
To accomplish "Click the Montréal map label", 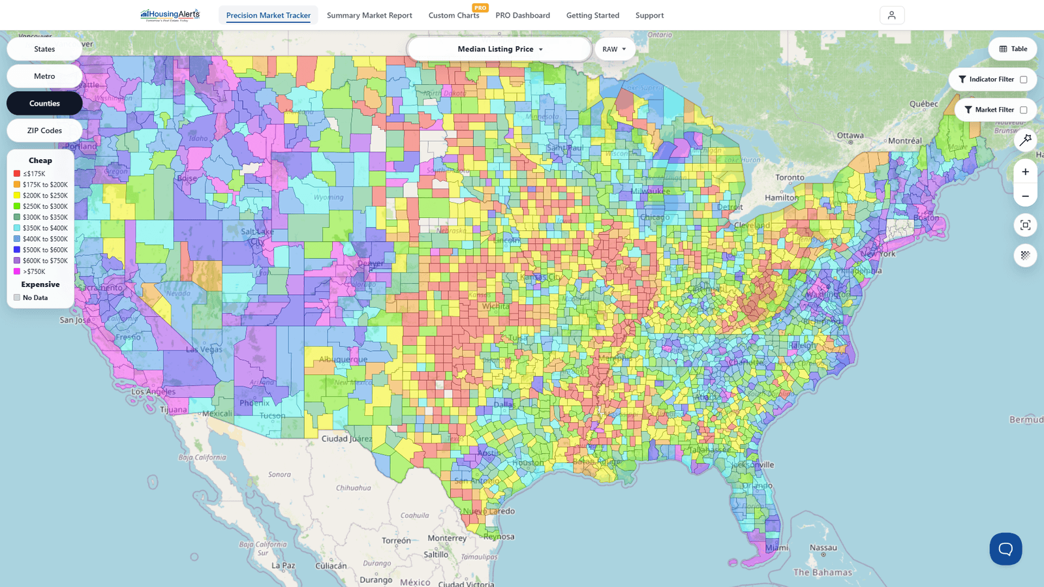I will tap(905, 141).
